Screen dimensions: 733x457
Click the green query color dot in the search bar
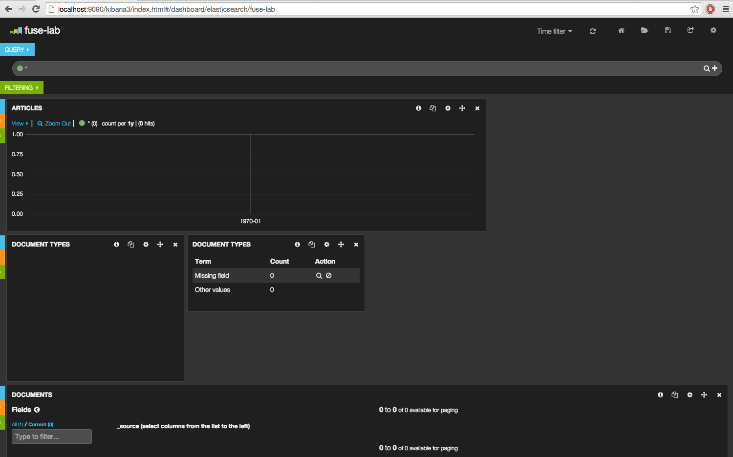tap(20, 68)
